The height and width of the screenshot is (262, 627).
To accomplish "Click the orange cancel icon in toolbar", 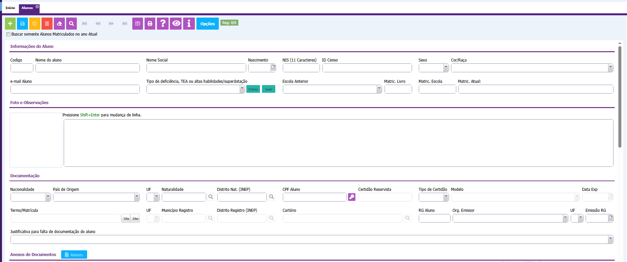I will click(35, 24).
